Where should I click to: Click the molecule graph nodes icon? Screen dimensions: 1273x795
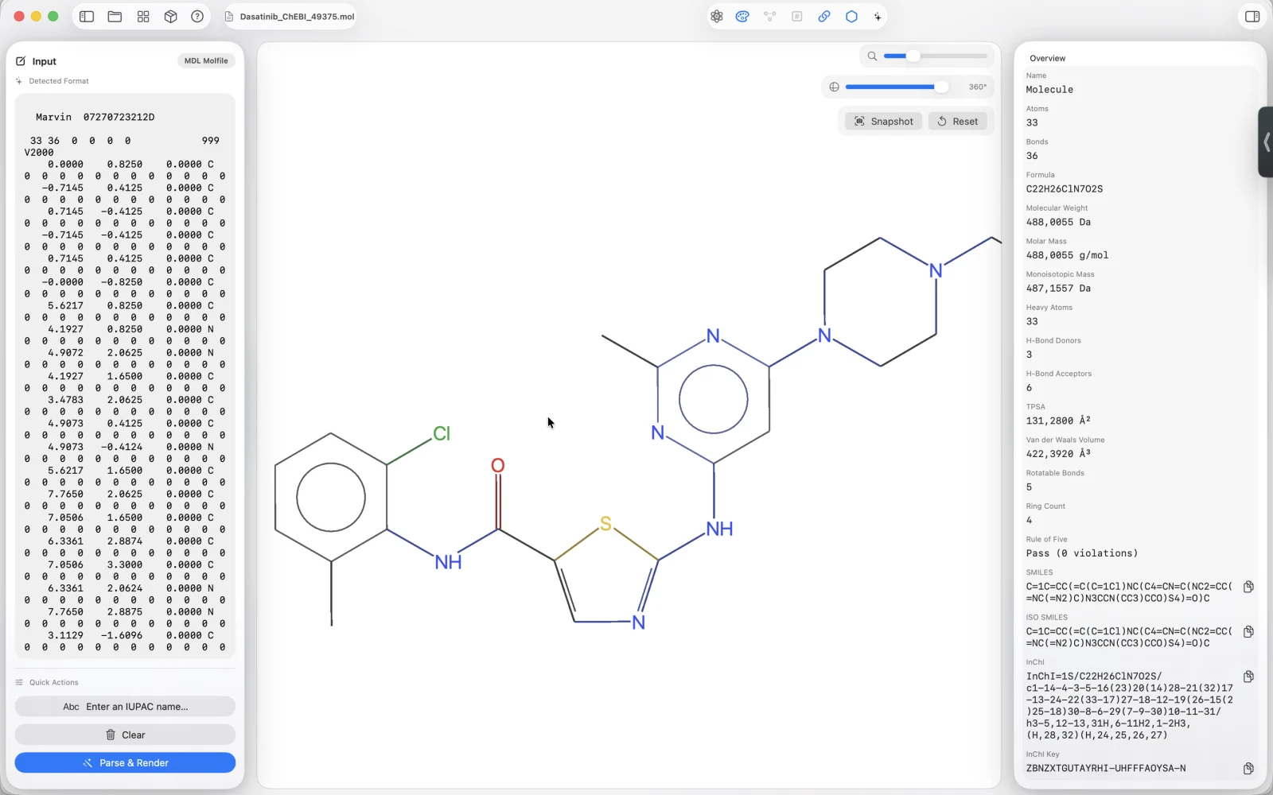pyautogui.click(x=770, y=17)
